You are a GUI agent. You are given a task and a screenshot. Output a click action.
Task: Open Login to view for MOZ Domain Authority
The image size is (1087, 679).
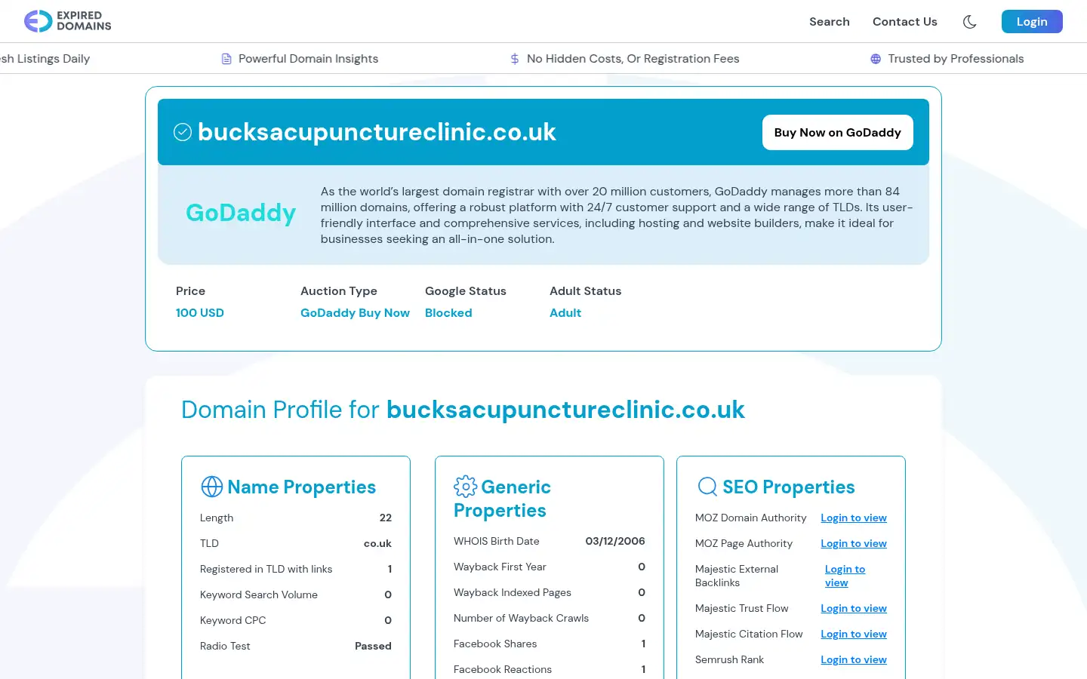pos(854,518)
